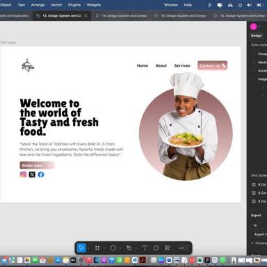
Task: Open WhatsApp from the Dock
Action: tap(222, 260)
